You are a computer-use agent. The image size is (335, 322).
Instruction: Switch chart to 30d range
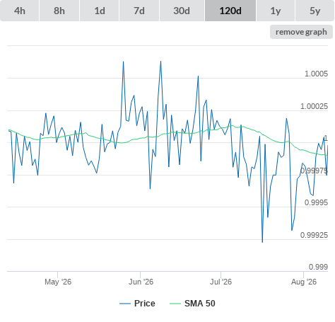[x=182, y=11]
